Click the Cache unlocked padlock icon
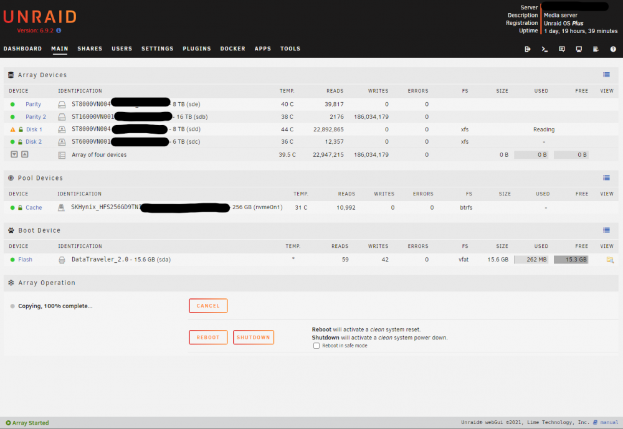This screenshot has height=429, width=623. [x=20, y=207]
